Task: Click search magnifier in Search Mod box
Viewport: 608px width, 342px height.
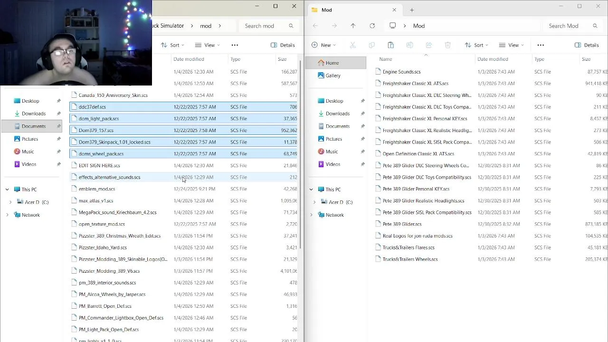Action: tap(595, 26)
